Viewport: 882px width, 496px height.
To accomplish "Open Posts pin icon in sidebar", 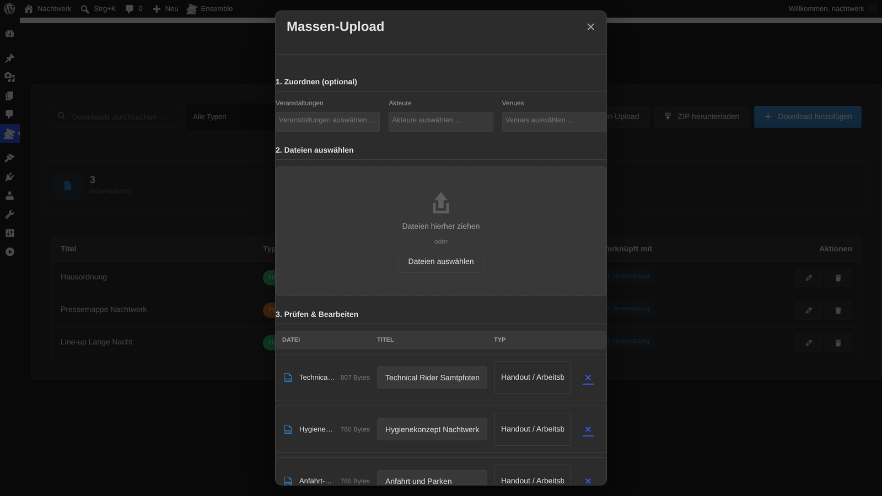I will [9, 58].
